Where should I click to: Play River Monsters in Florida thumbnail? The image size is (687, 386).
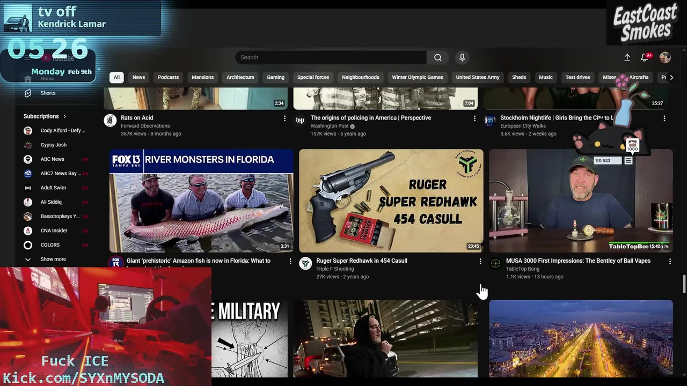201,201
